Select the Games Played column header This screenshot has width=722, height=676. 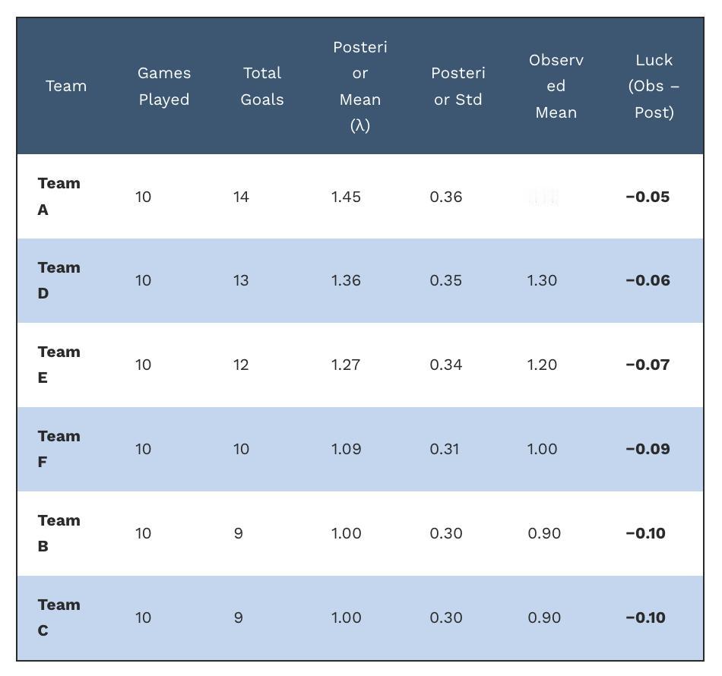click(x=164, y=86)
